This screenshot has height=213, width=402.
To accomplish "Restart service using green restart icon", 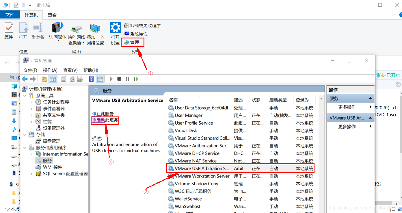I will 136,79.
